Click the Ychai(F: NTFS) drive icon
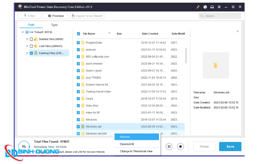Image resolution: width=258 pixels, height=164 pixels. click(x=31, y=32)
